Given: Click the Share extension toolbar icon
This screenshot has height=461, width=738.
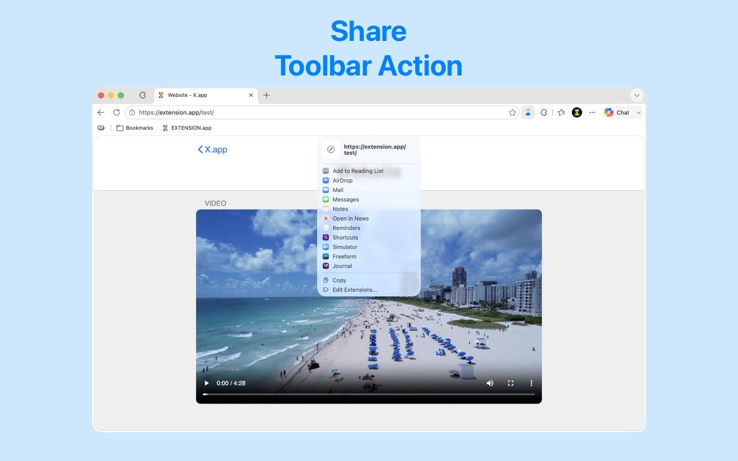Looking at the screenshot, I should [528, 112].
